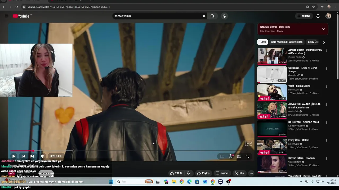Select the Tümü filter chip
Image resolution: width=339 pixels, height=190 pixels.
pyautogui.click(x=262, y=42)
